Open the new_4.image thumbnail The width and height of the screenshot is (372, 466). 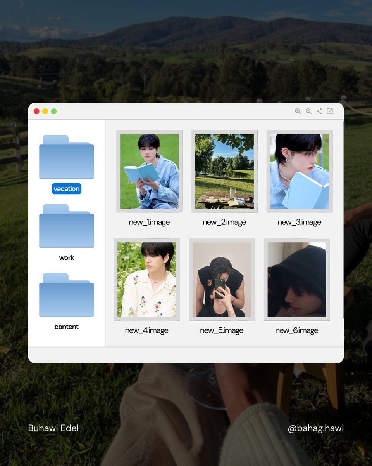pos(147,280)
